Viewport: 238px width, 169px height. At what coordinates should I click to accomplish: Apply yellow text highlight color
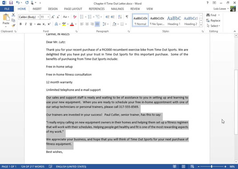point(64,24)
